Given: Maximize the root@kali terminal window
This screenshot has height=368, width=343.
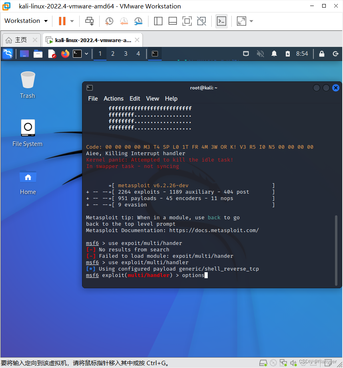Looking at the screenshot, I should pos(326,88).
